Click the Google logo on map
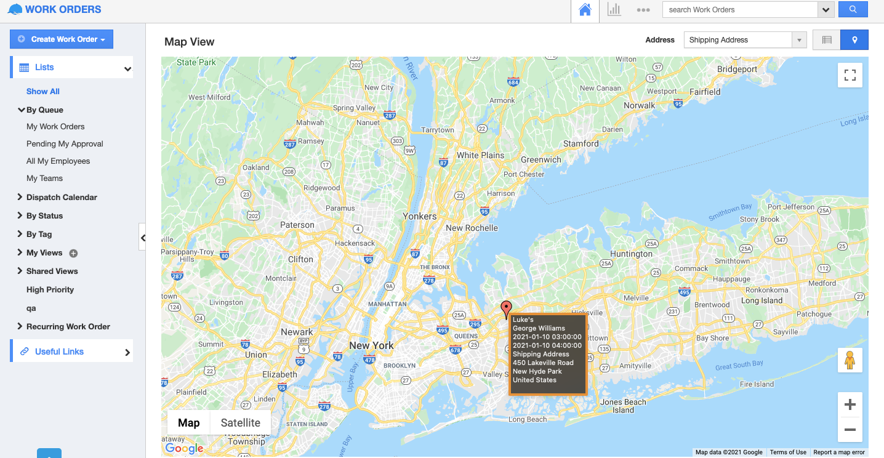Viewport: 884px width, 458px height. coord(184,448)
